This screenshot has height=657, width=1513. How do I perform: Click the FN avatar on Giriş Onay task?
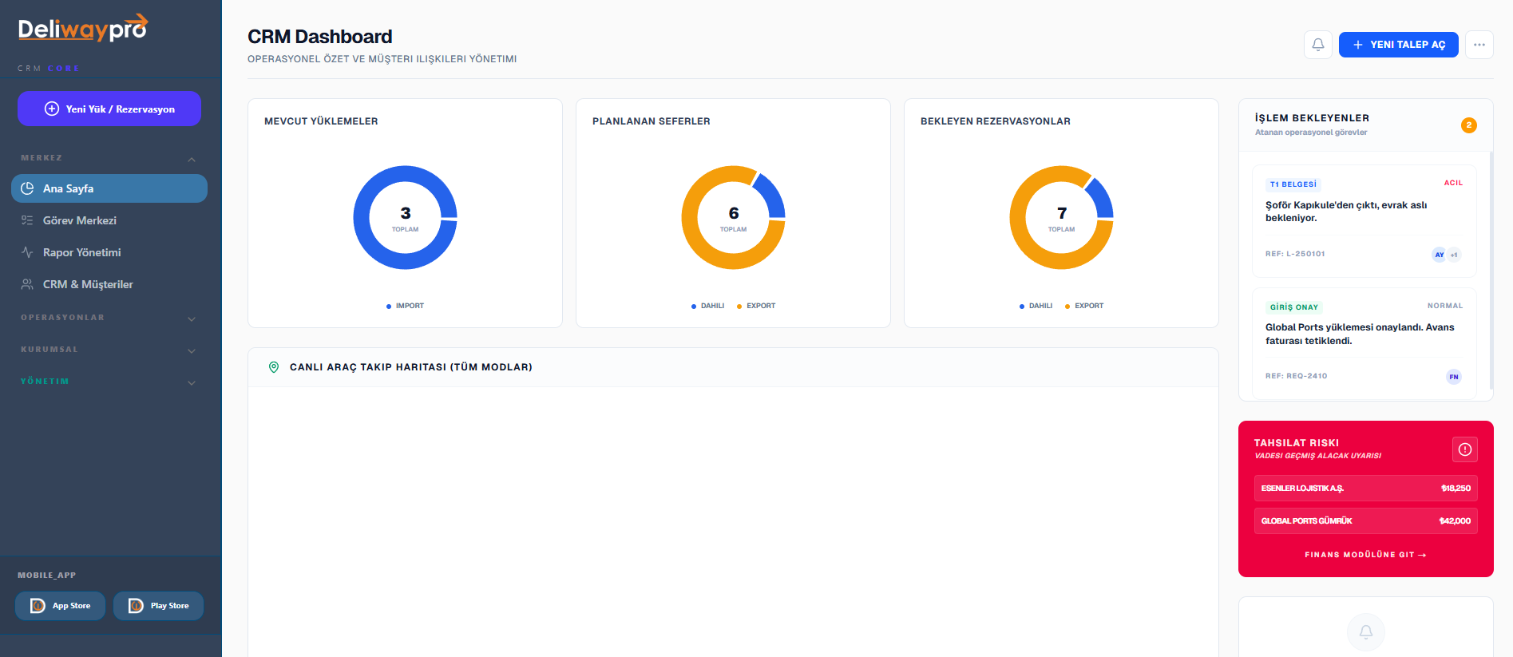pos(1454,377)
